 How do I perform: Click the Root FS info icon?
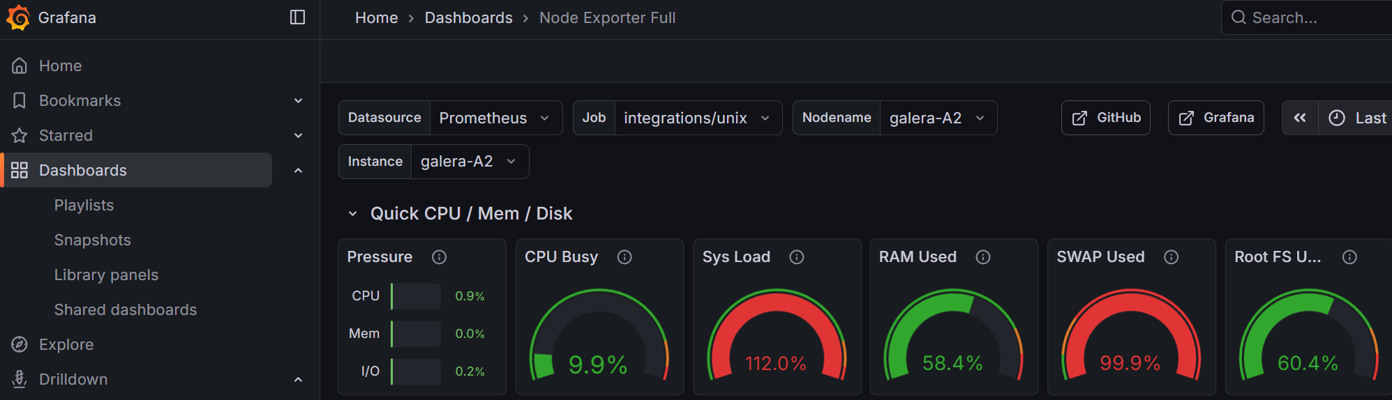click(x=1349, y=257)
